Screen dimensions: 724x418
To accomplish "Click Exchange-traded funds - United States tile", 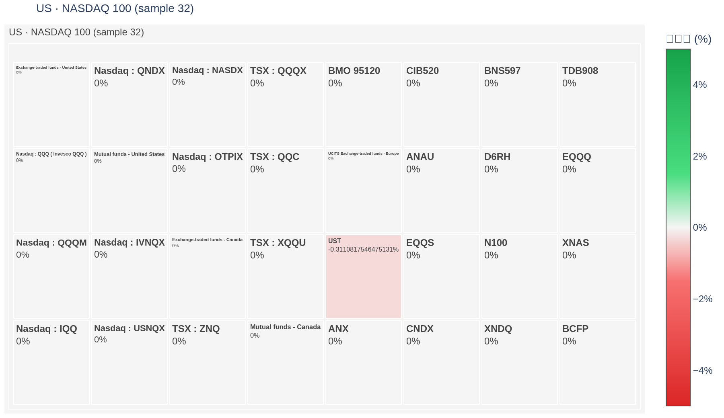I will (x=51, y=104).
